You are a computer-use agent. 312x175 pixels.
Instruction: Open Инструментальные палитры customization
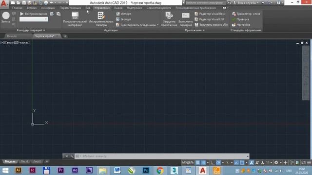tap(101, 19)
